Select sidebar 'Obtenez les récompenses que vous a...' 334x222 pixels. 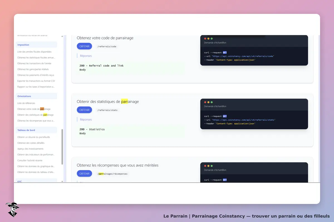36,121
